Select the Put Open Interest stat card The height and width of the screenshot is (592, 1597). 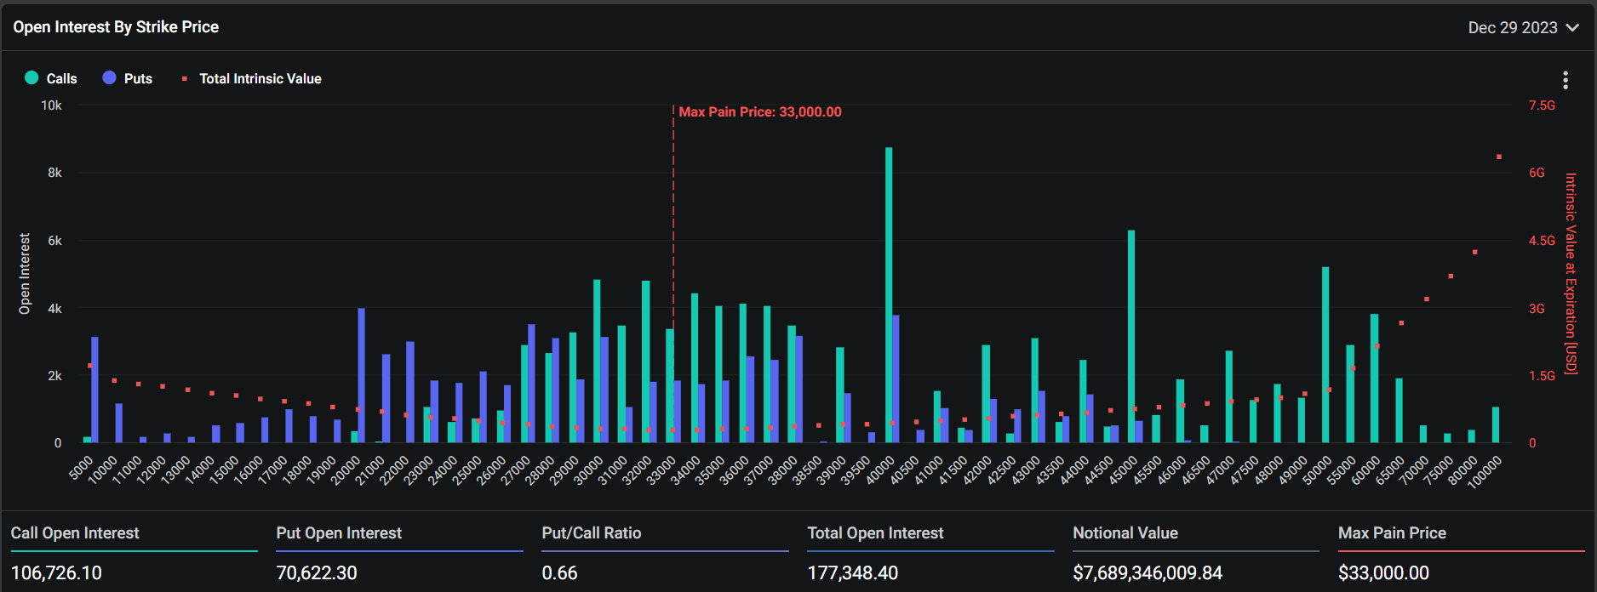click(398, 552)
